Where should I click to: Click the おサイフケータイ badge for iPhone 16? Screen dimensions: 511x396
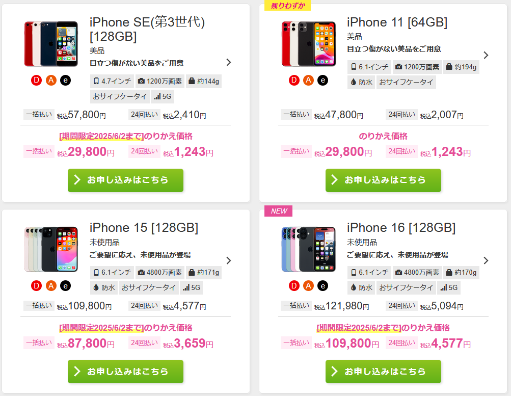(x=406, y=287)
